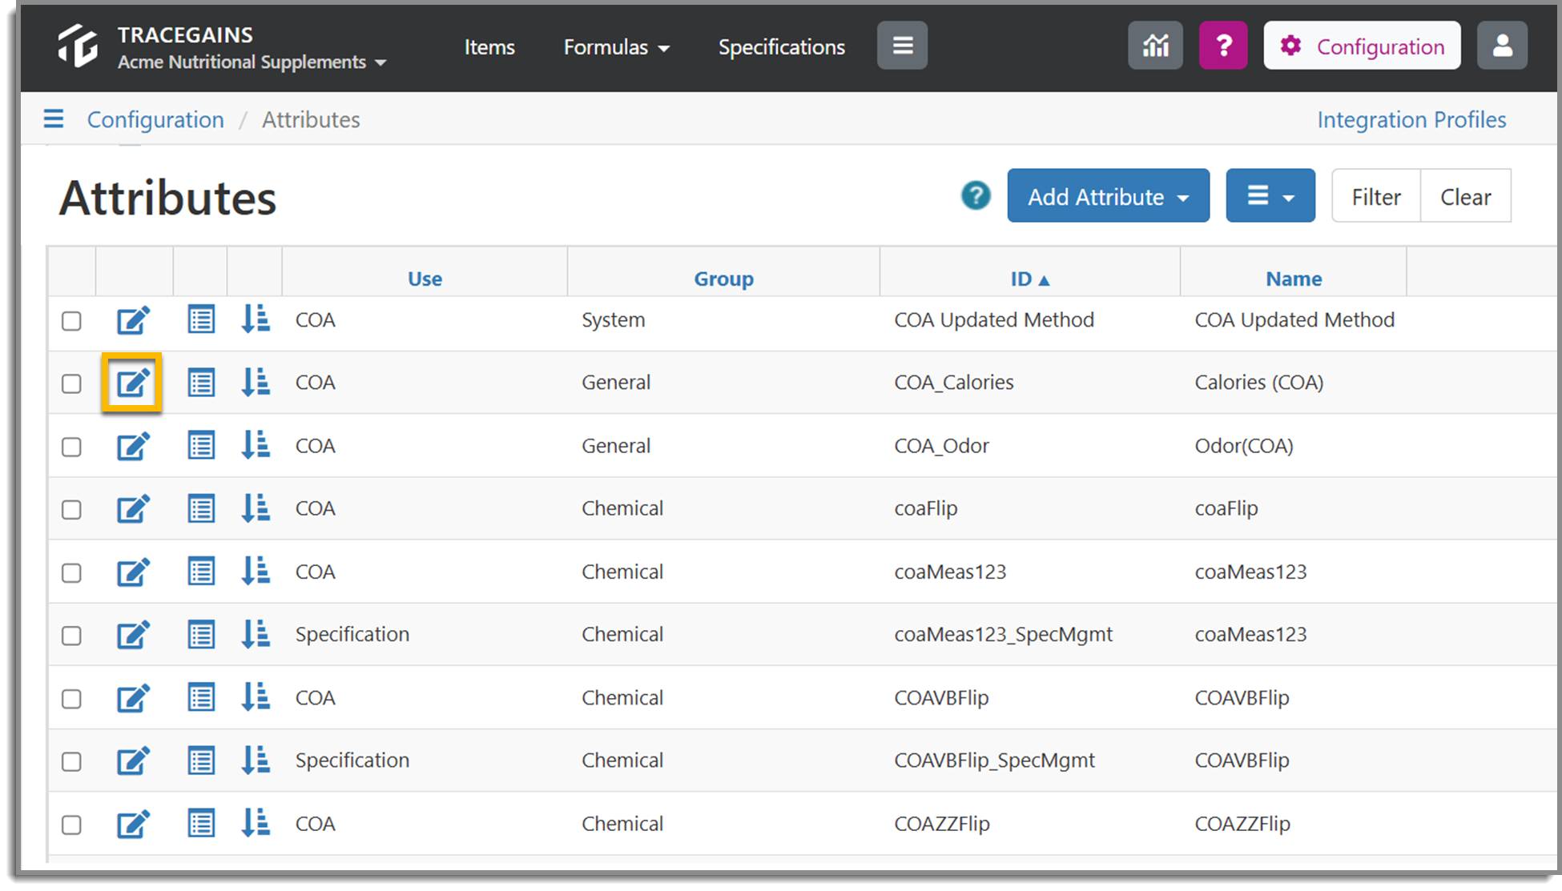The width and height of the screenshot is (1562, 891).
Task: Open list details icon for coaMeas123_SpecMgmt
Action: [x=201, y=635]
